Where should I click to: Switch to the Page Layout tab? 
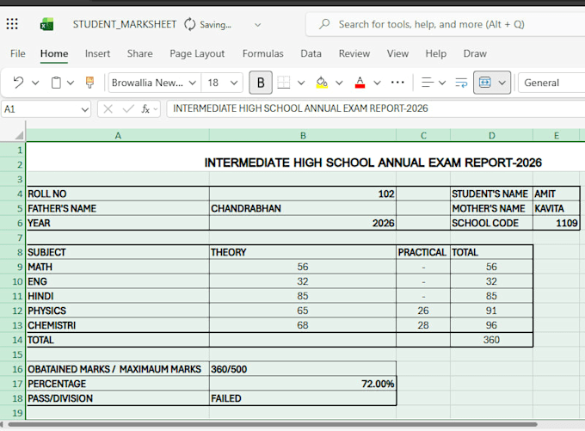coord(197,53)
